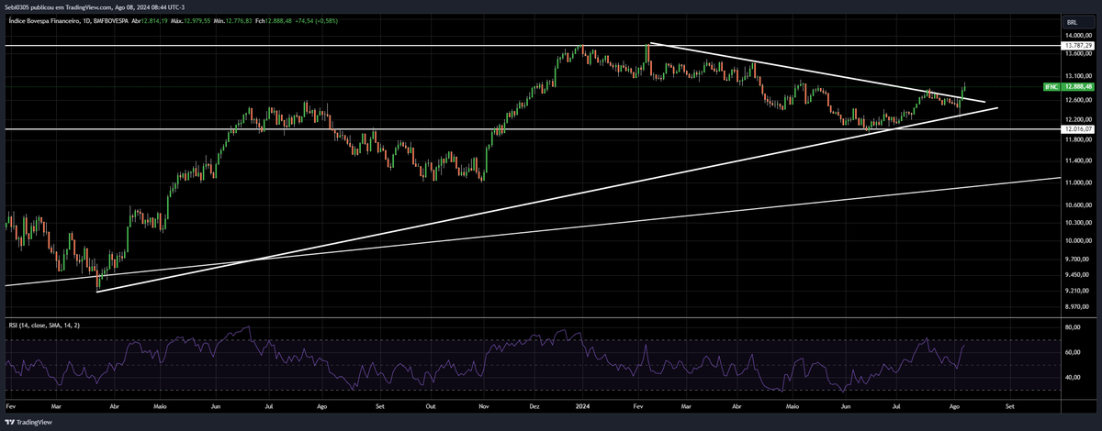Click the RSI (14, close, SMA, 14, 2) legend
Viewport: 1102px width, 431px height.
tap(43, 325)
